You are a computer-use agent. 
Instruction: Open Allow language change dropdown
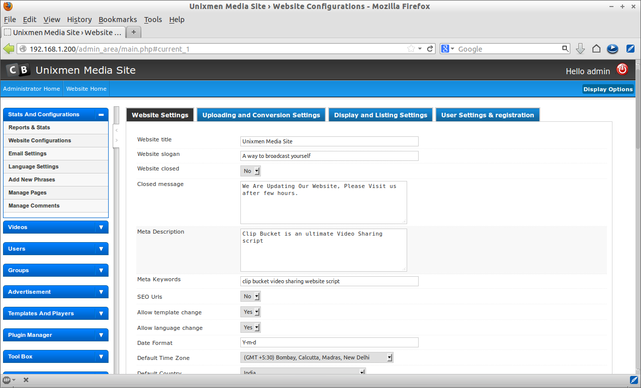tap(250, 327)
